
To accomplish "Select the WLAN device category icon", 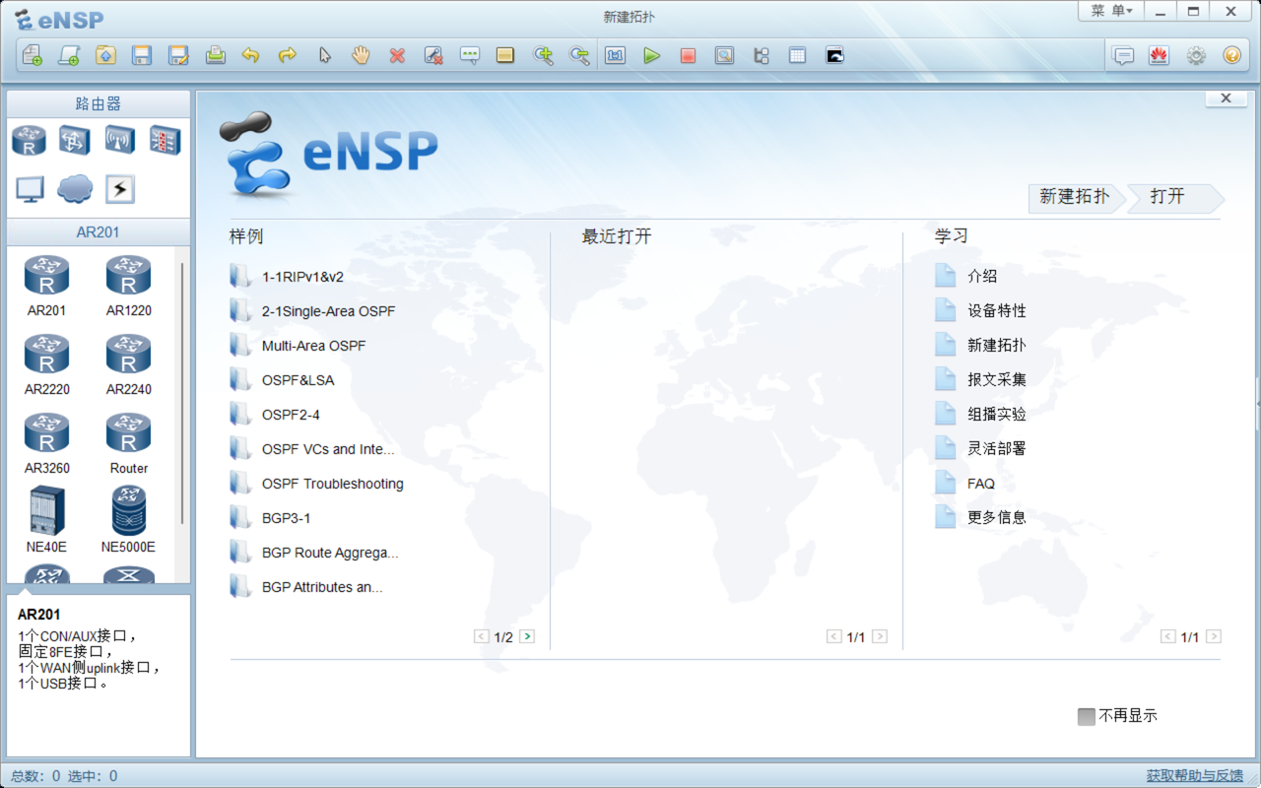I will pyautogui.click(x=119, y=140).
